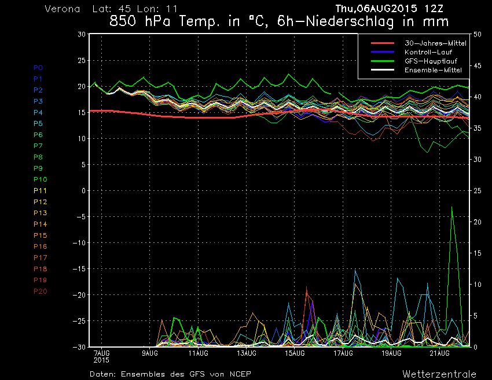Pick the P5 ensemble label
492x380 pixels.
coord(38,124)
